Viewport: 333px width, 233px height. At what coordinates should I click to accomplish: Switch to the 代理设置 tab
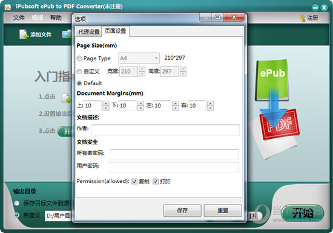[x=89, y=32]
